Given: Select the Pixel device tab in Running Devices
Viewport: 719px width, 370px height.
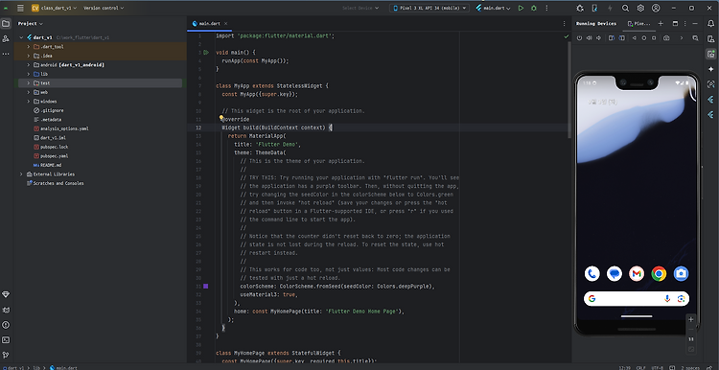Looking at the screenshot, I should tap(638, 23).
